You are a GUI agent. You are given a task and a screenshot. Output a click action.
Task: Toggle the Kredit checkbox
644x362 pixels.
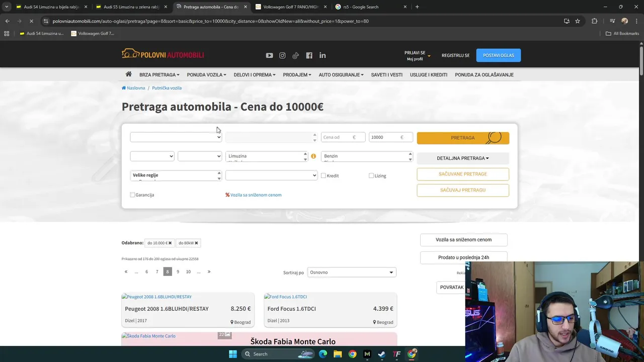coord(324,175)
